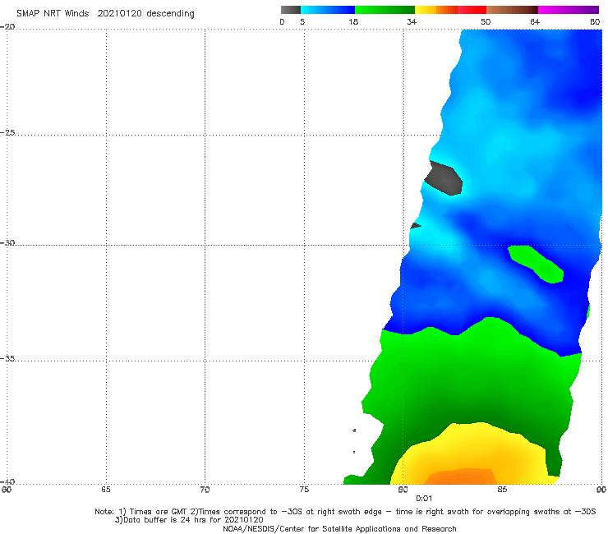Image resolution: width=608 pixels, height=534 pixels.
Task: Click the word 'descending' in the title
Action: [170, 14]
